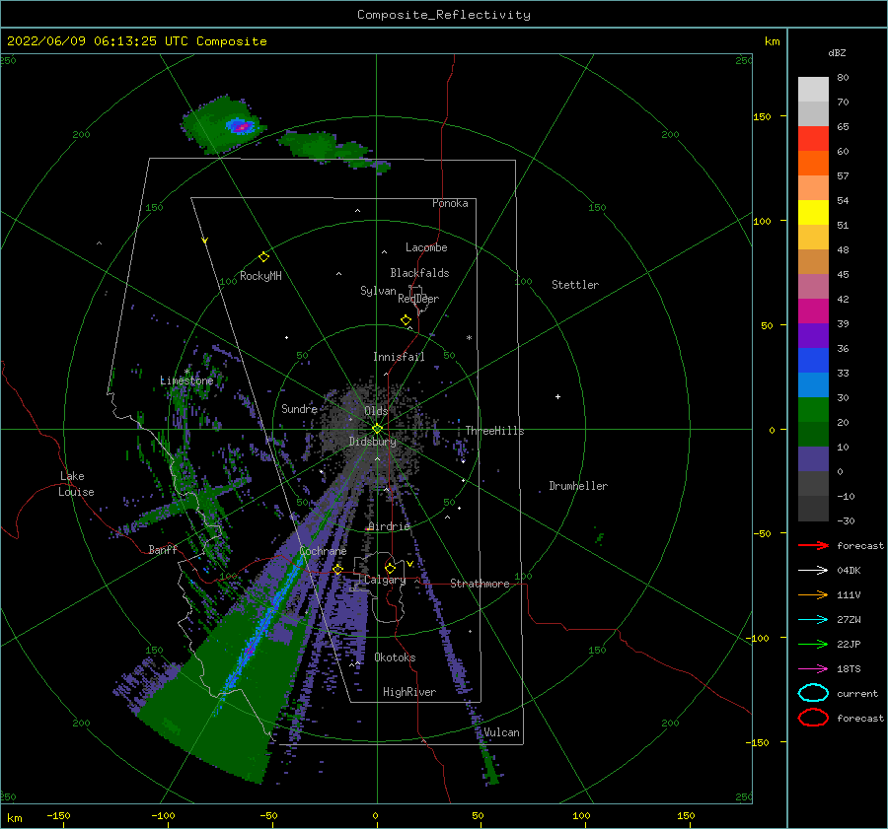Screen dimensions: 888x829
Task: Click the Drumheller label
Action: pos(578,486)
